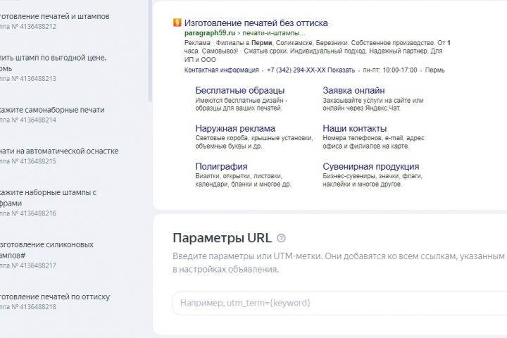
Task: Open the 'Сувенирная продукция' sitelink
Action: pos(370,167)
